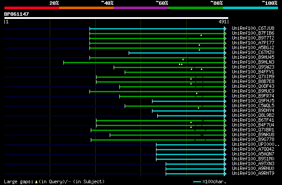The width and height of the screenshot is (282, 185).
Task: Select the UniRef100_Q9SW23 label
Action: [253, 67]
